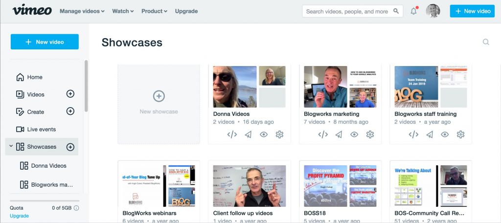Screen dimensions: 501x223
Task: Click the top-right New video button
Action: tap(472, 11)
